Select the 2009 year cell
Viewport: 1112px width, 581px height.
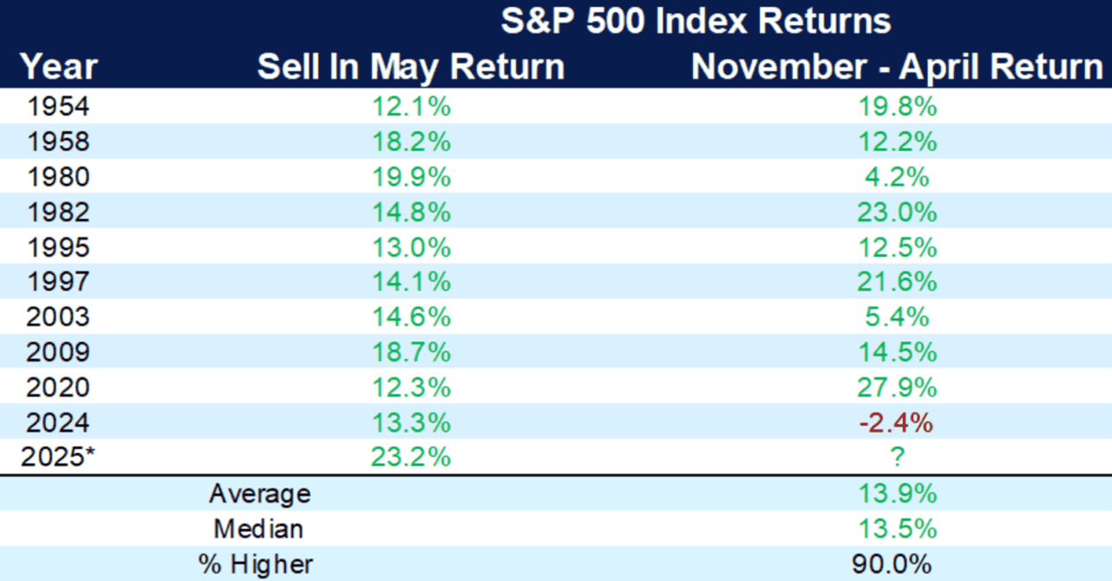[59, 352]
